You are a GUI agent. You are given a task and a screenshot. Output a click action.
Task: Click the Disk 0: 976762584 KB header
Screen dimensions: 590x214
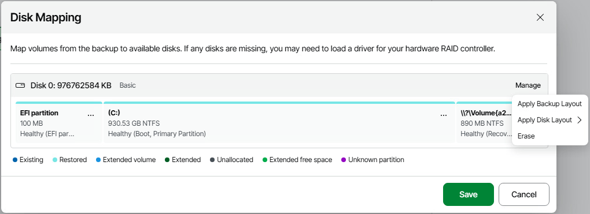(71, 85)
